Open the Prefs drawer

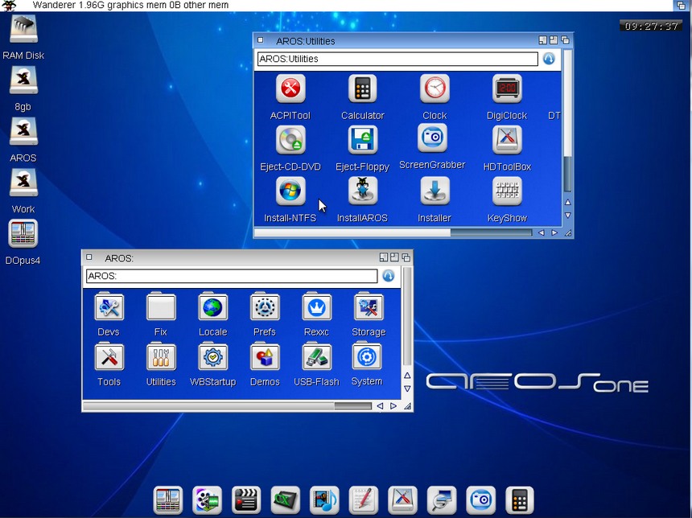tap(265, 307)
